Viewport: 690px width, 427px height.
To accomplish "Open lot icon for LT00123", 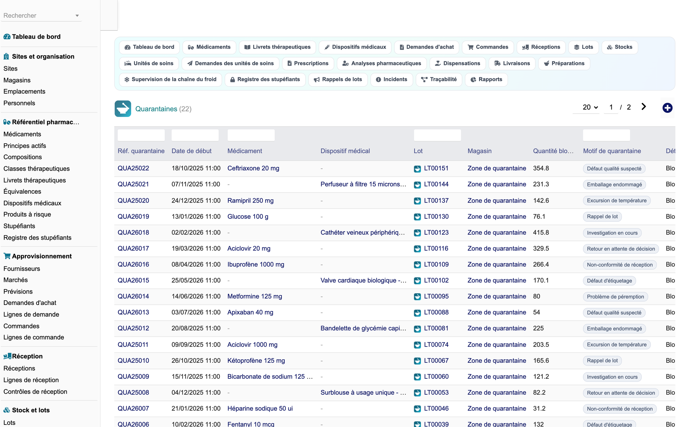I will coord(417,233).
